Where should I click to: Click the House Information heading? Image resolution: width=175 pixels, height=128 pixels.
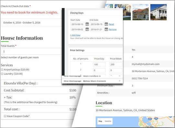(x=22, y=38)
